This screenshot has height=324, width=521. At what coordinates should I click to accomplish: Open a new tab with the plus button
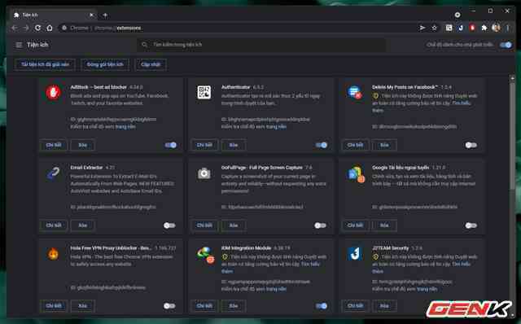(x=105, y=15)
